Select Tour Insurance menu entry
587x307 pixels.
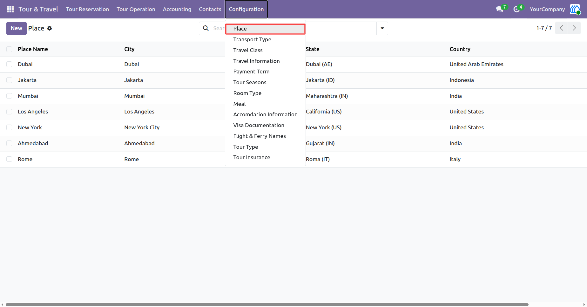click(265, 157)
